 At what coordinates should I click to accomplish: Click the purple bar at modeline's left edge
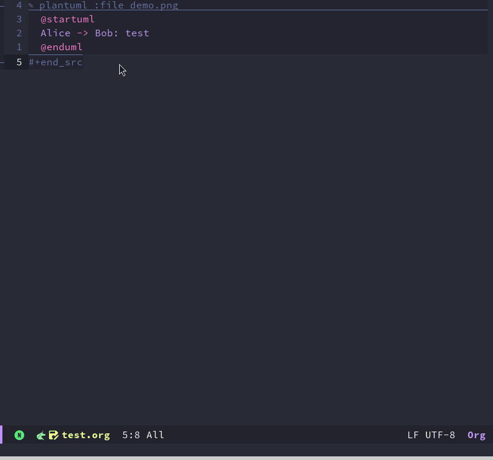[x=1, y=435]
